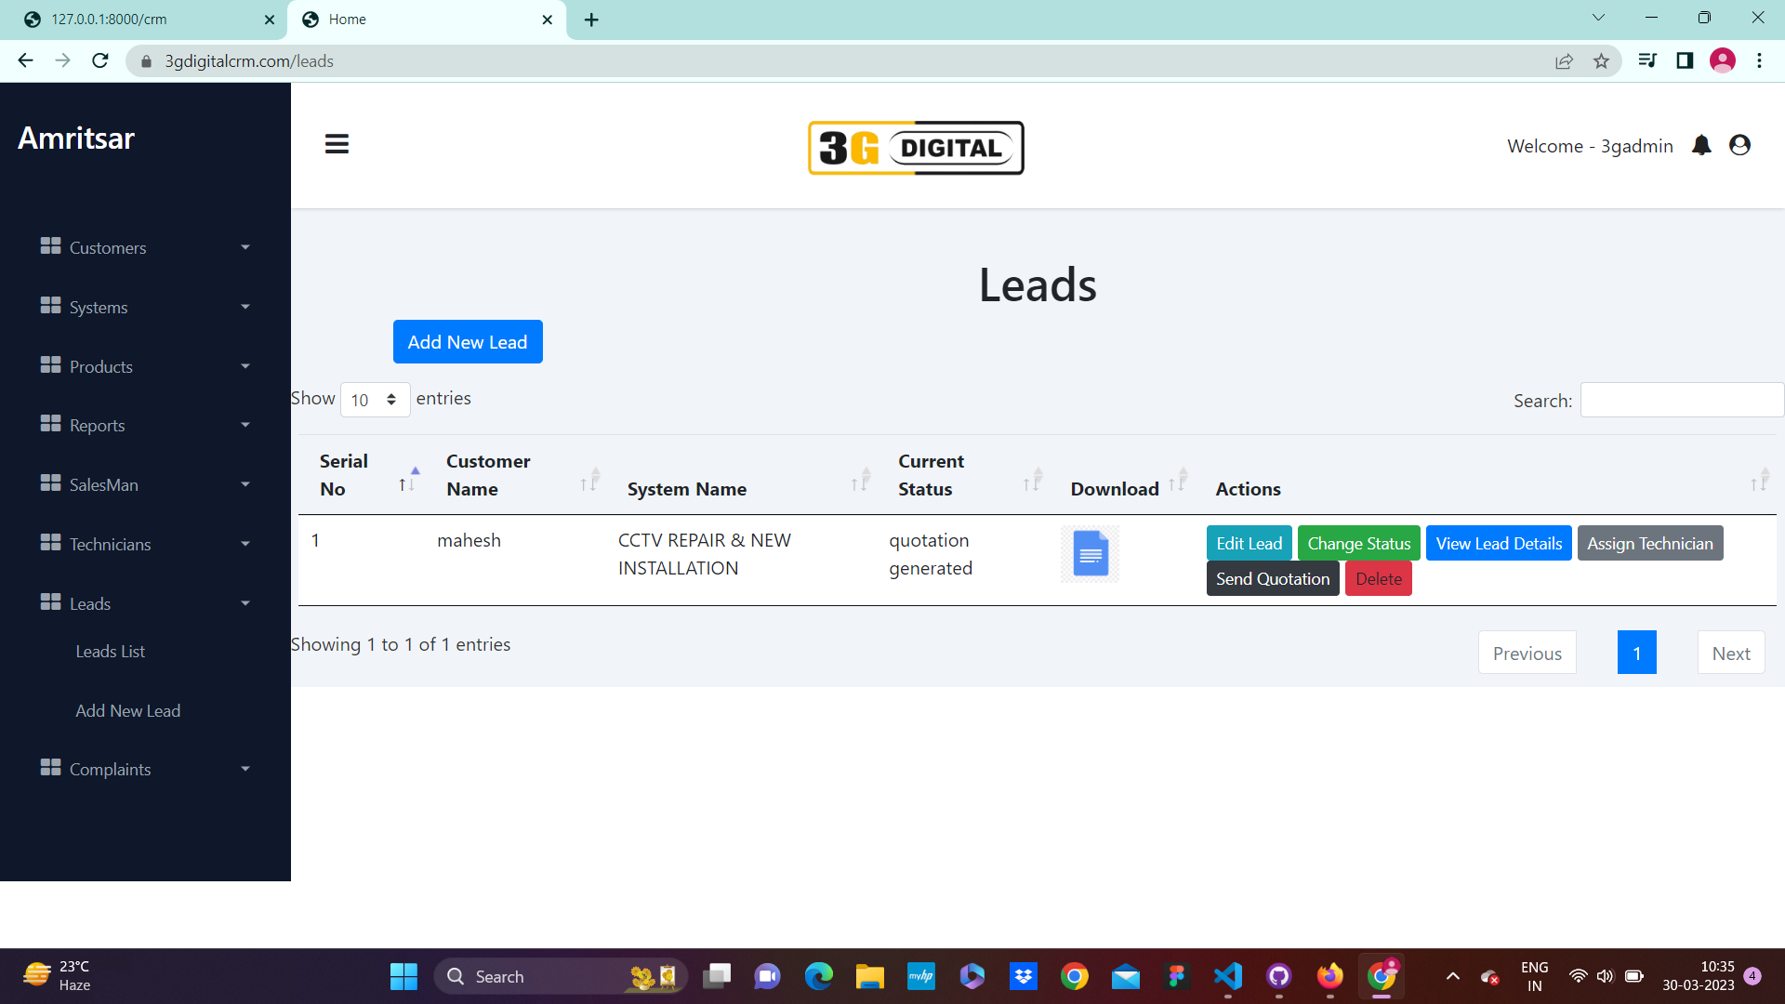Viewport: 1785px width, 1004px height.
Task: Go to Previous page of entries
Action: click(1527, 654)
